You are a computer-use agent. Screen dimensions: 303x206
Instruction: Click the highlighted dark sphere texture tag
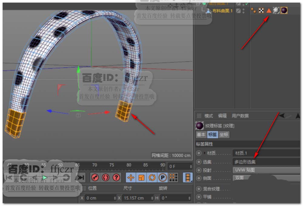point(284,11)
